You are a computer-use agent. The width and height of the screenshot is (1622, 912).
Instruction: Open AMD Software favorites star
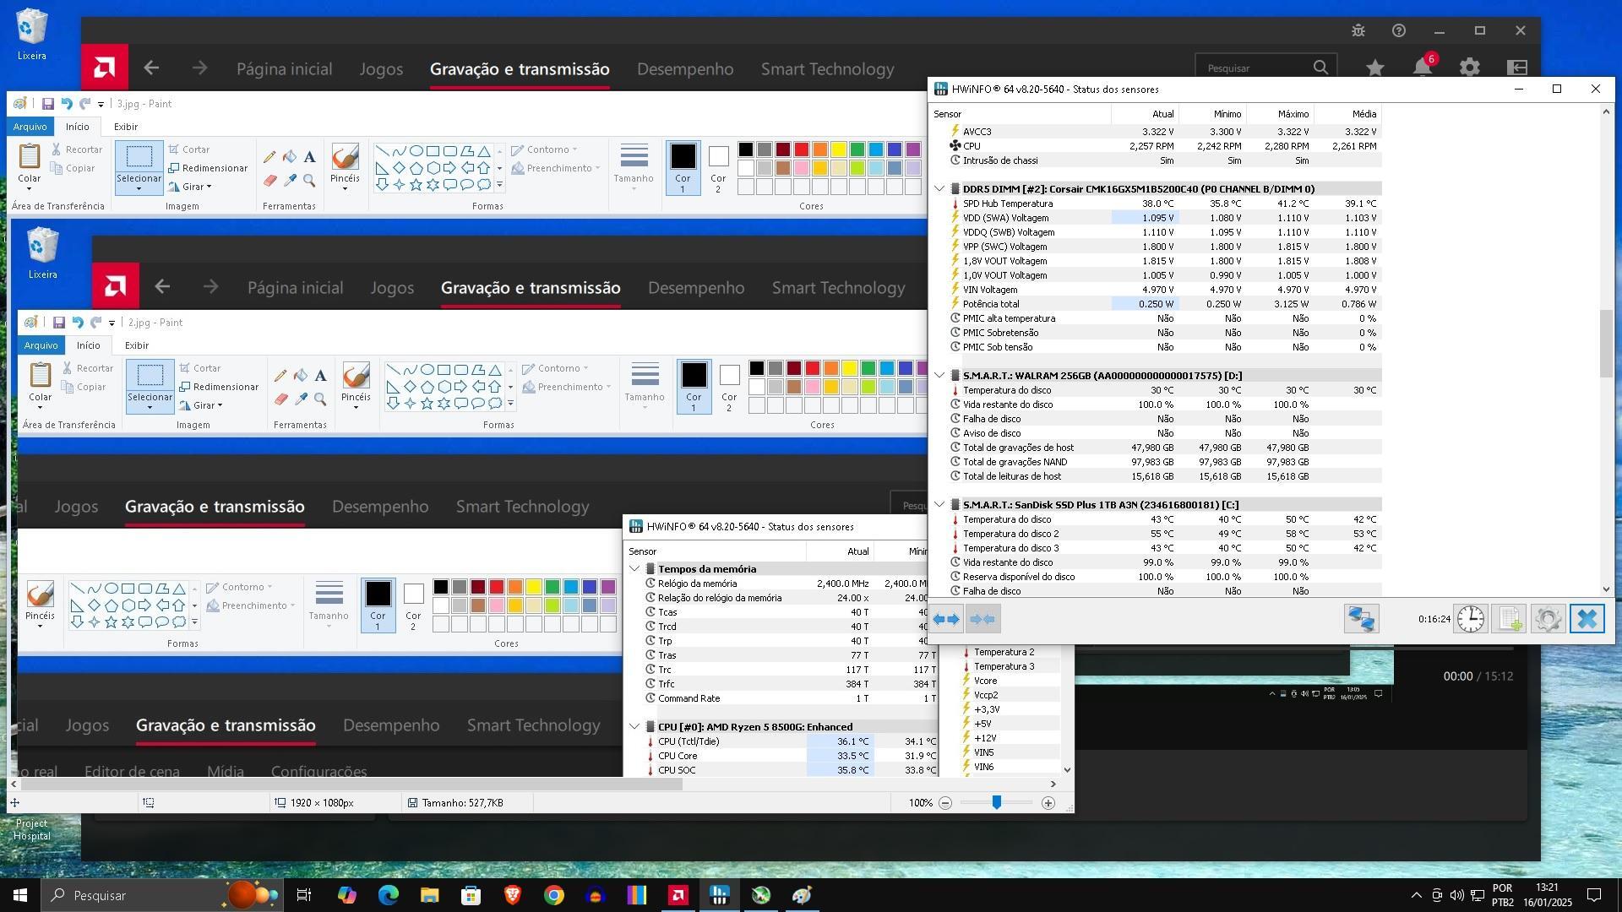click(1375, 68)
